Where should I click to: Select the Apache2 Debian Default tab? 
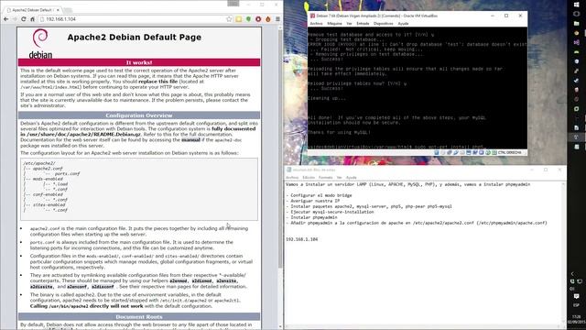tap(32, 10)
